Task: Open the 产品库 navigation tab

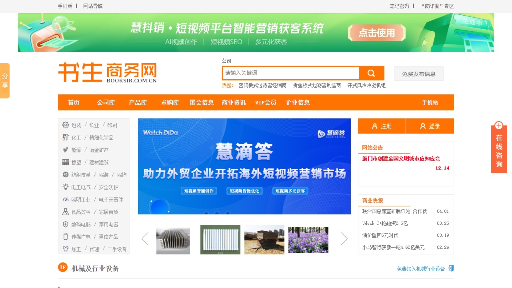Action: click(x=138, y=102)
